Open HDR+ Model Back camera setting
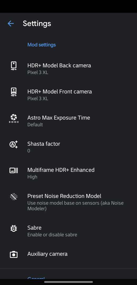Image resolution: width=137 pixels, height=285 pixels. (x=69, y=69)
